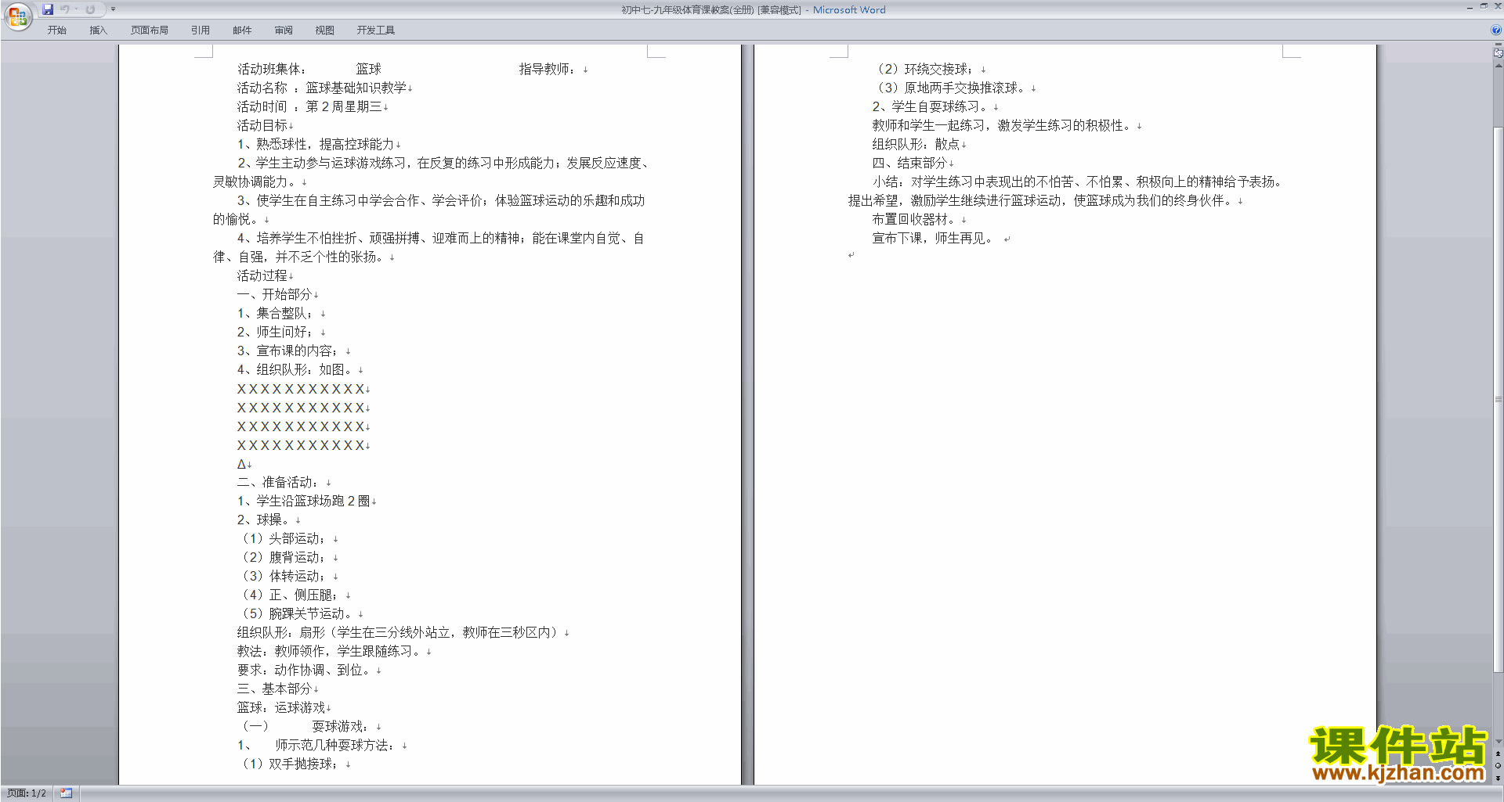Open the 审阅 ribbon tab
Viewport: 1504px width, 802px height.
tap(284, 31)
